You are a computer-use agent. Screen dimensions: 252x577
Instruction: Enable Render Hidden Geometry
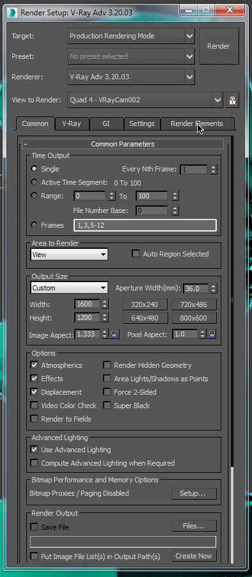[107, 365]
